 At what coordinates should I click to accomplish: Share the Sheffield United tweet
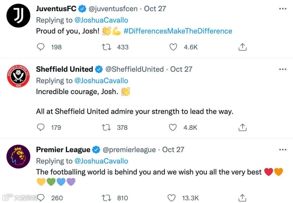(x=242, y=127)
